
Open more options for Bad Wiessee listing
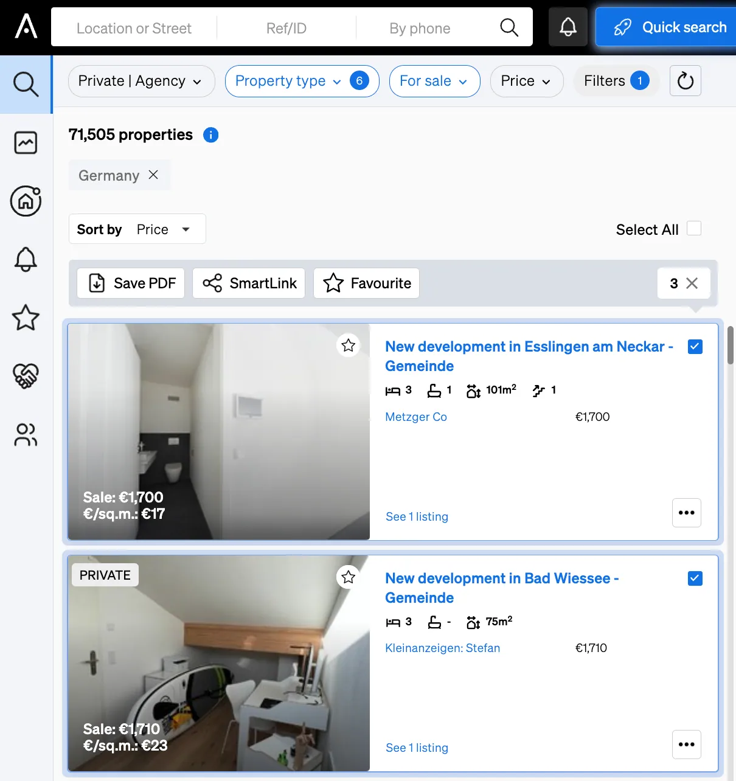(x=687, y=745)
